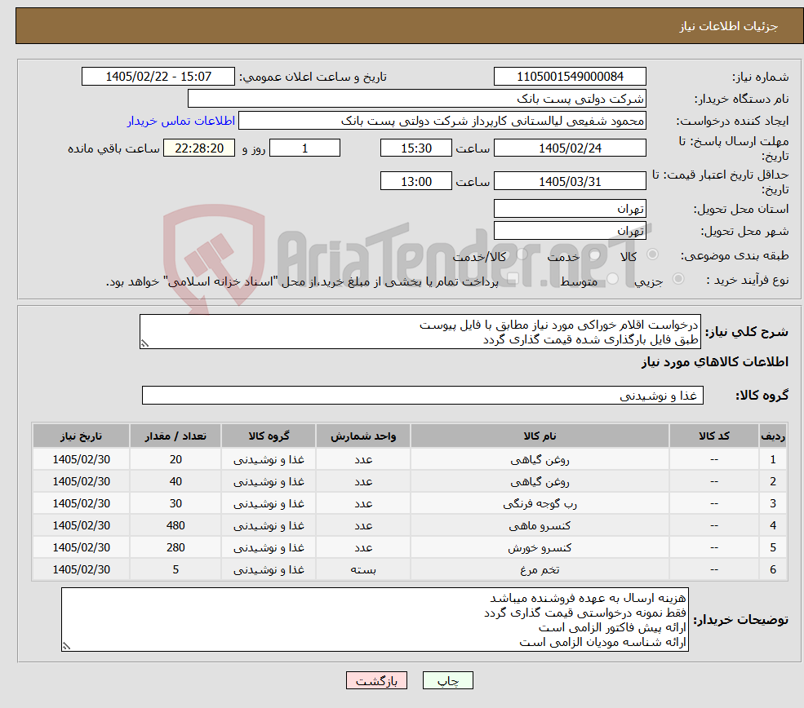804x708 pixels.
Task: Click the کنسرو خورش item name
Action: point(540,547)
